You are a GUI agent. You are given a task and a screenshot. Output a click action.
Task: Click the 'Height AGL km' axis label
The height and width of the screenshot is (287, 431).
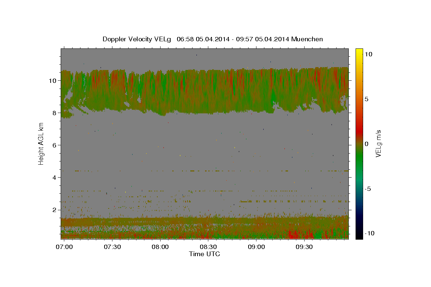point(41,143)
